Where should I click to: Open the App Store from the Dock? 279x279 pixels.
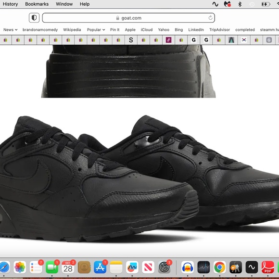point(100,267)
